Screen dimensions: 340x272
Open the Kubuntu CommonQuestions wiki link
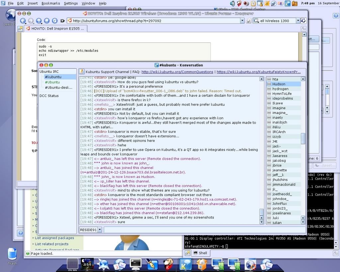click(x=177, y=72)
